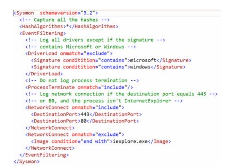Click the NetworkConnect onmatch="include" opening tag
This screenshot has height=168, width=236.
pos(75,108)
